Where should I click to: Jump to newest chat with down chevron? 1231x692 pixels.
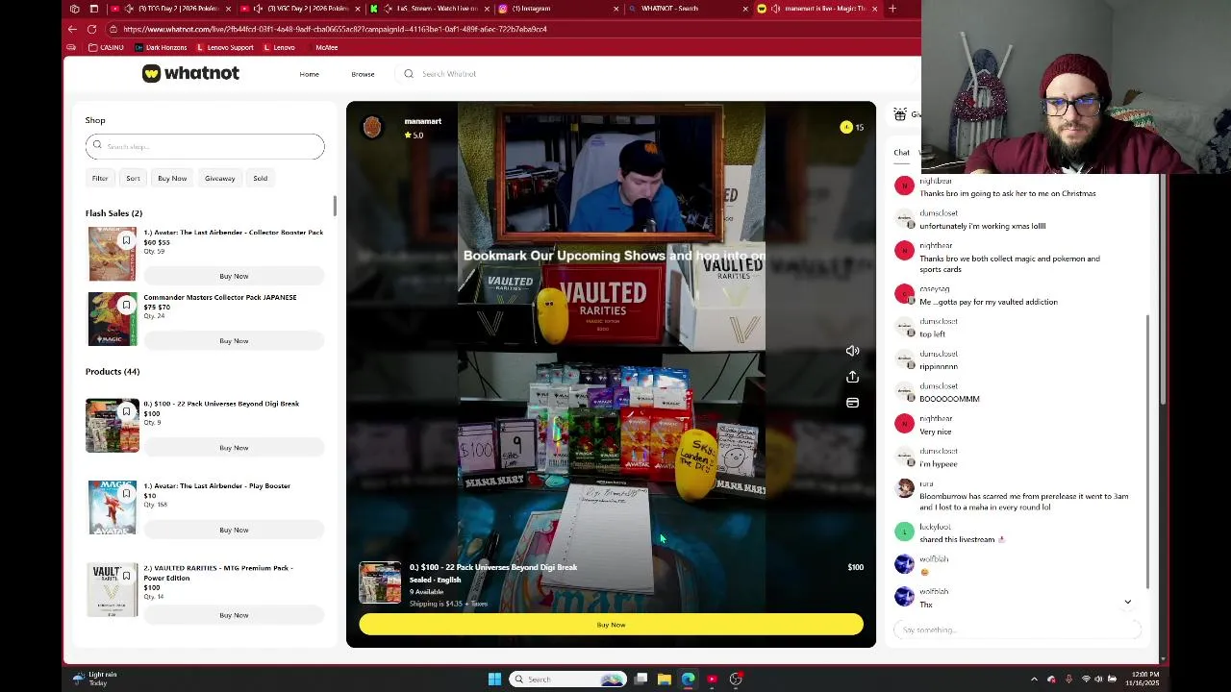[1127, 603]
